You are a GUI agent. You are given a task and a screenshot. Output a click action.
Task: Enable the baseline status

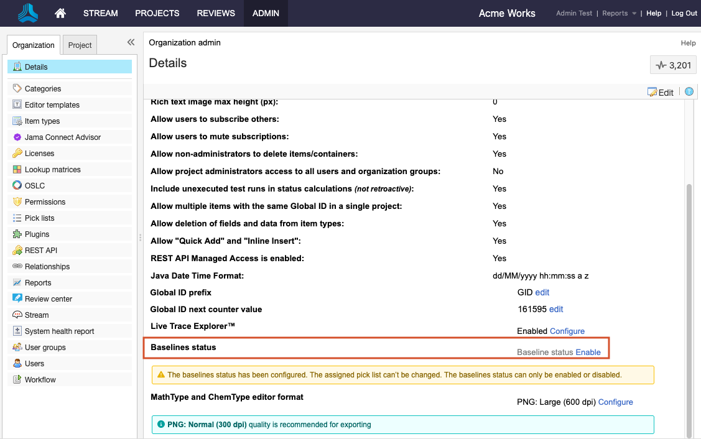coord(588,352)
